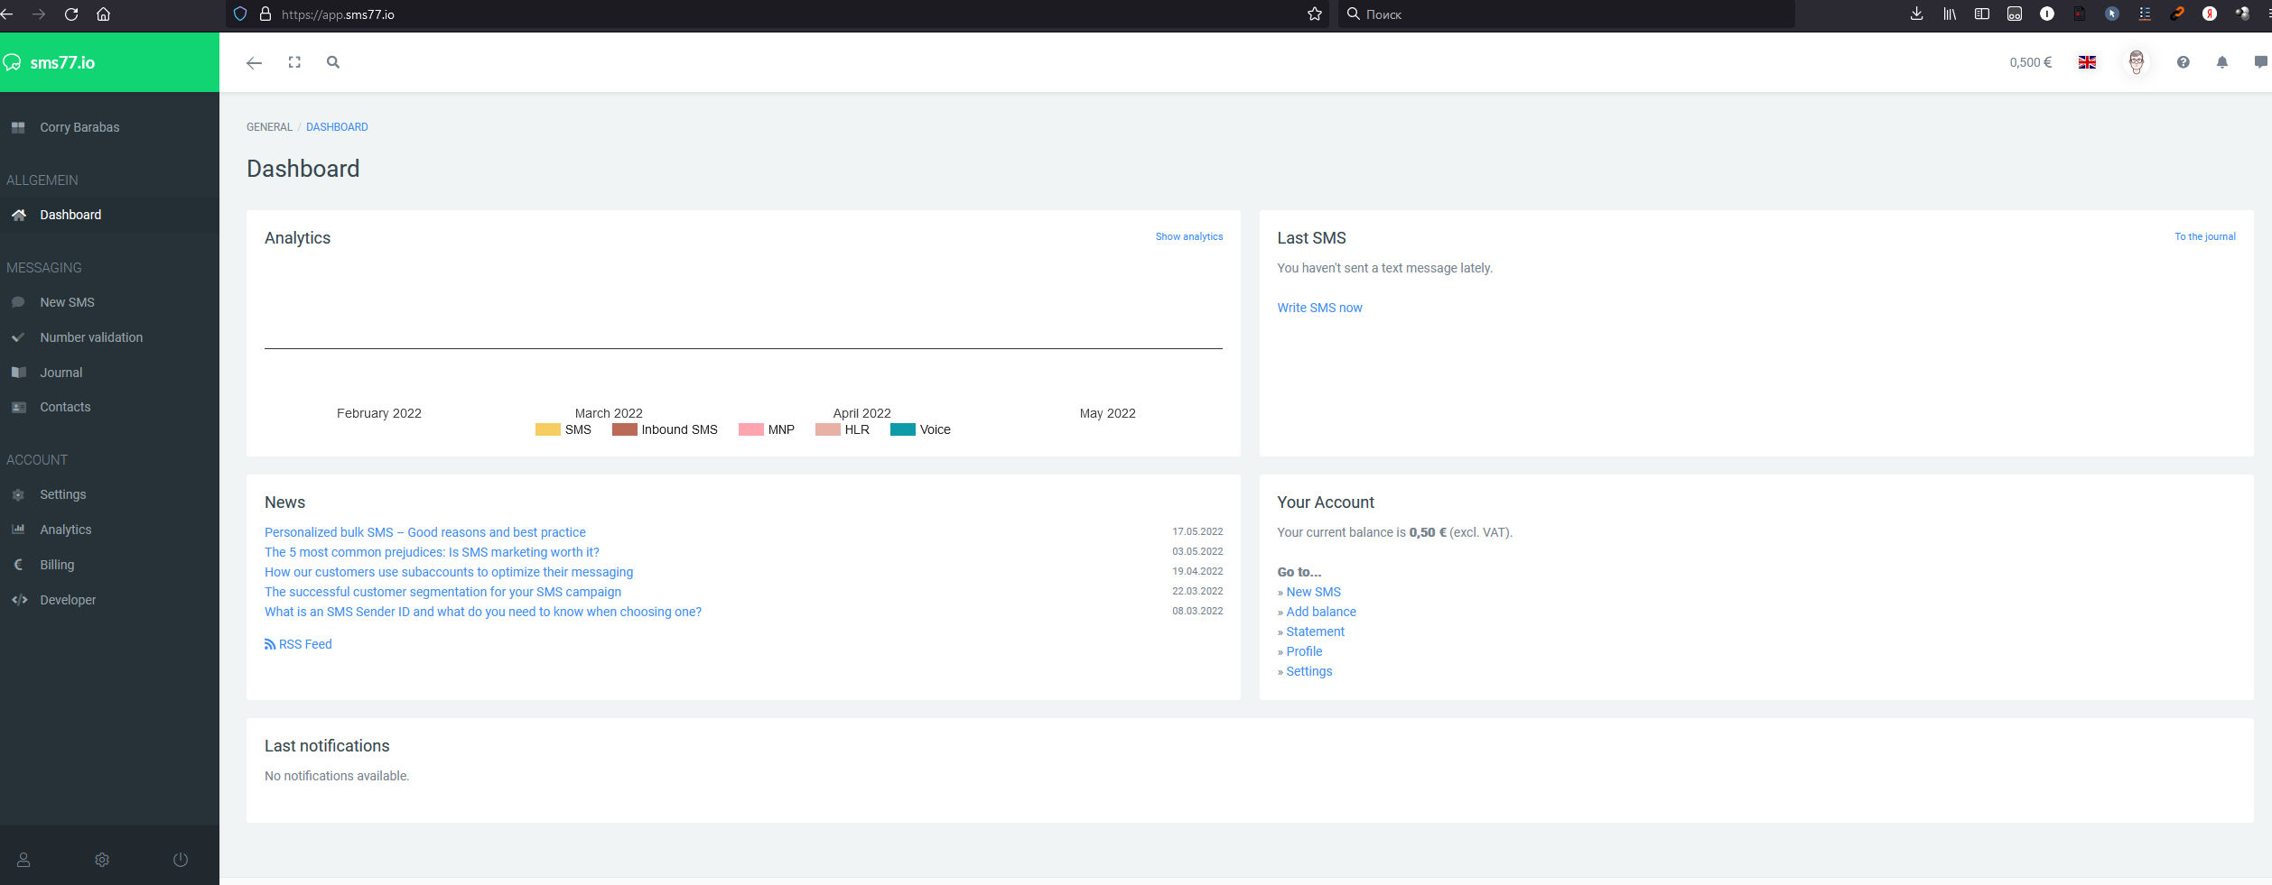Toggle the MNP series in chart legend
This screenshot has height=885, width=2272.
point(750,429)
